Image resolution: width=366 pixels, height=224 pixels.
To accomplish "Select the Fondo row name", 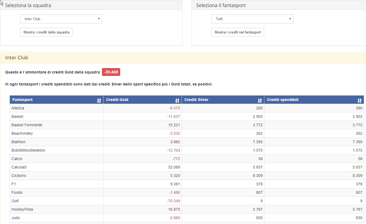I will tap(17, 192).
